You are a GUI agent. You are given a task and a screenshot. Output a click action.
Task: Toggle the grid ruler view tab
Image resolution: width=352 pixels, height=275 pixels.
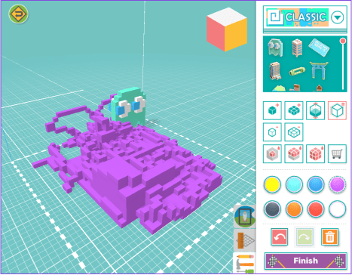point(245,240)
